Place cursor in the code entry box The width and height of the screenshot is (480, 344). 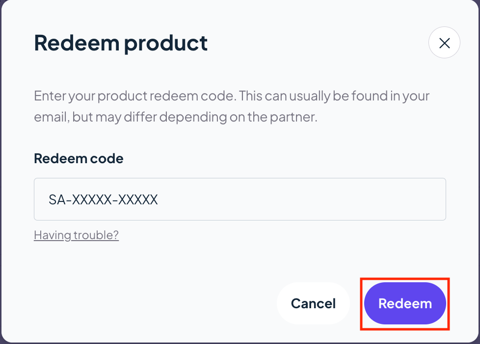tap(240, 199)
